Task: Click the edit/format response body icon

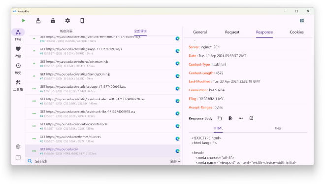Action: [230, 118]
